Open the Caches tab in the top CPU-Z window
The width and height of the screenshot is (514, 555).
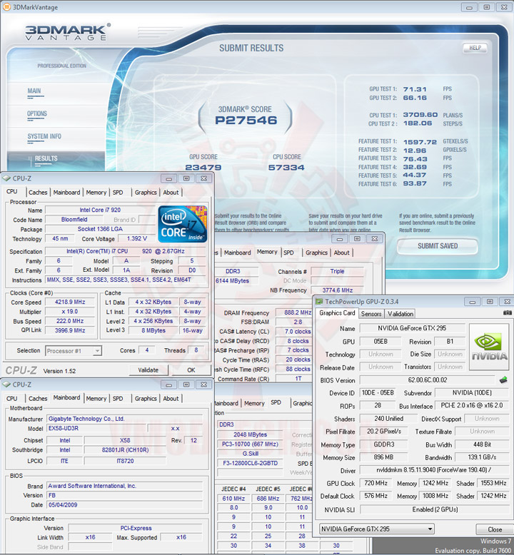click(38, 192)
